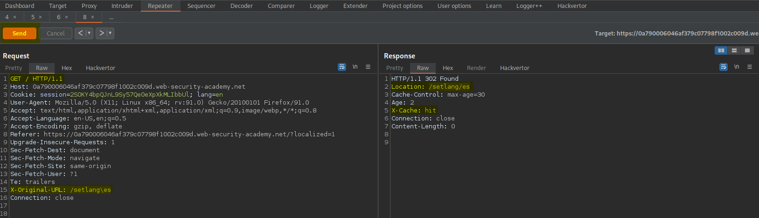Select Repeater sub-tab 4
Screen dimensions: 759x218
coord(7,17)
